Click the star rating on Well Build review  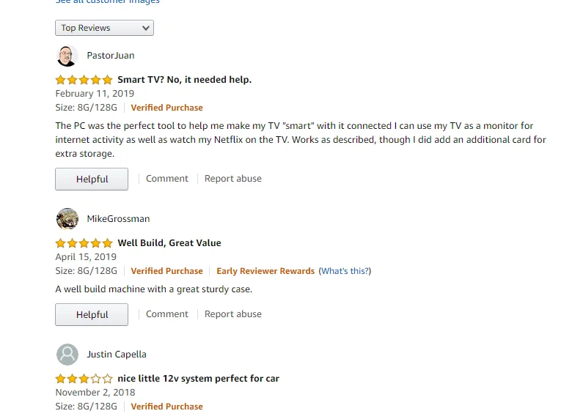point(84,243)
